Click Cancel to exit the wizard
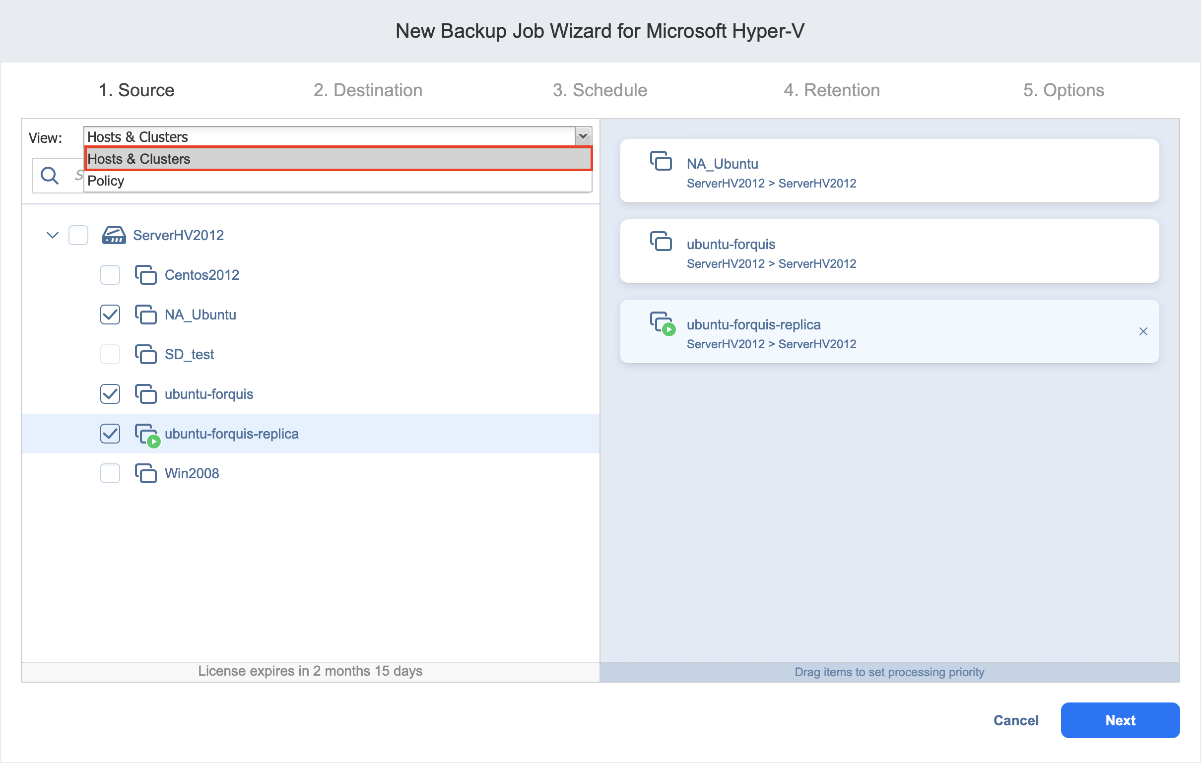This screenshot has height=763, width=1201. [x=1015, y=721]
